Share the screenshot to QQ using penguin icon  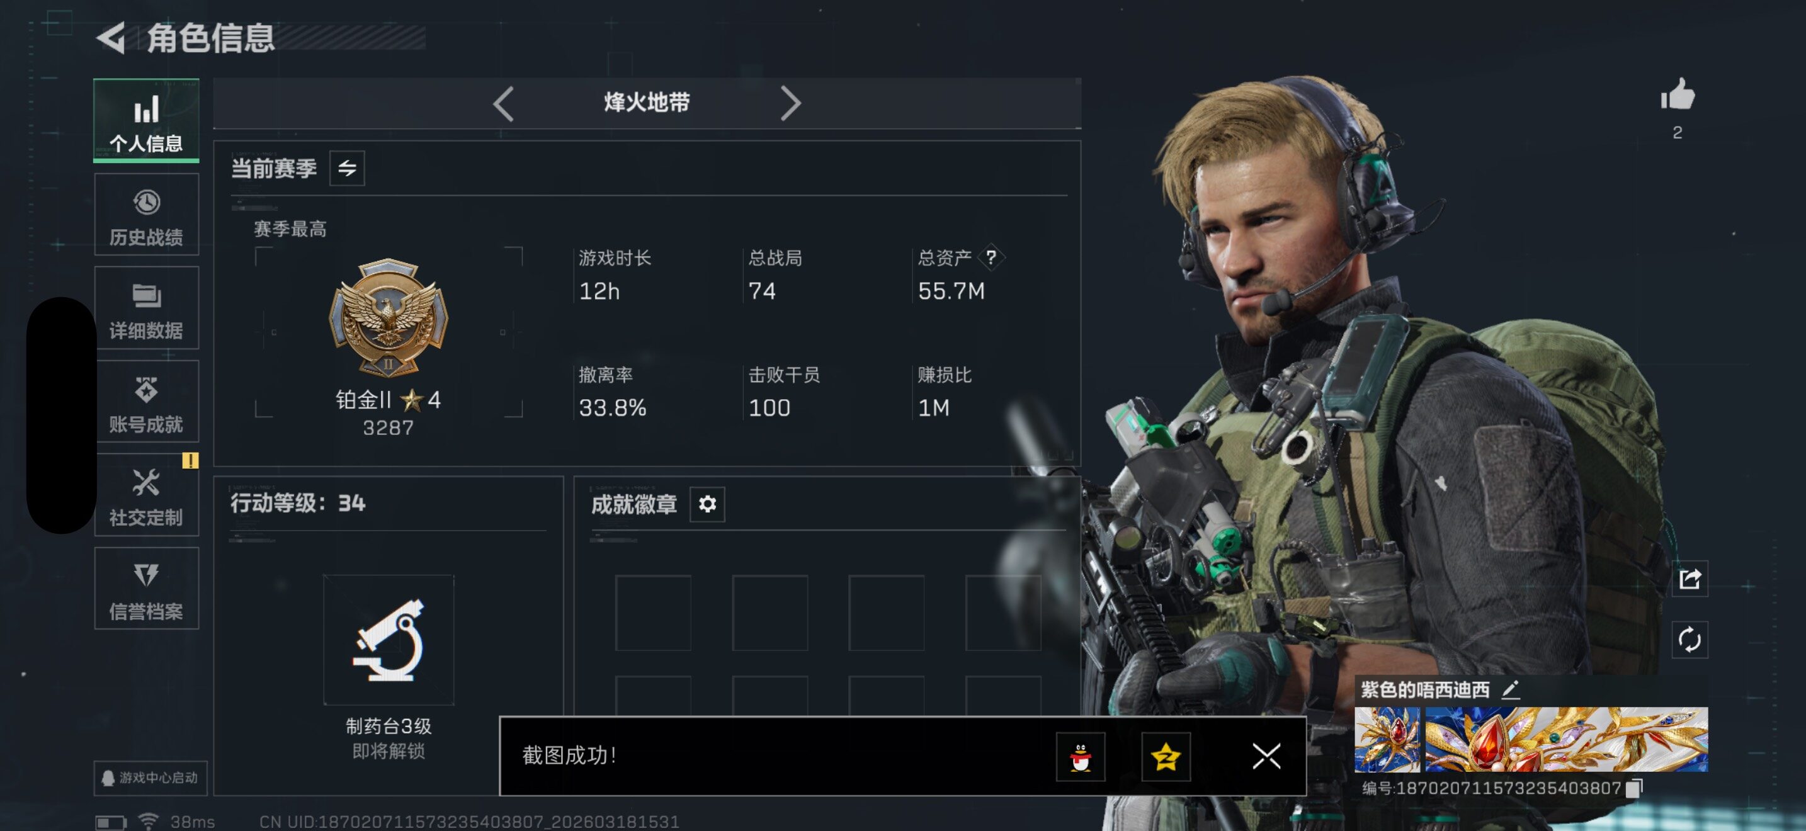[1081, 757]
